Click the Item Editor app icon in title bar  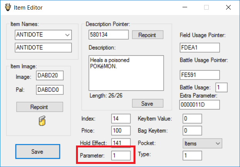tap(8, 7)
